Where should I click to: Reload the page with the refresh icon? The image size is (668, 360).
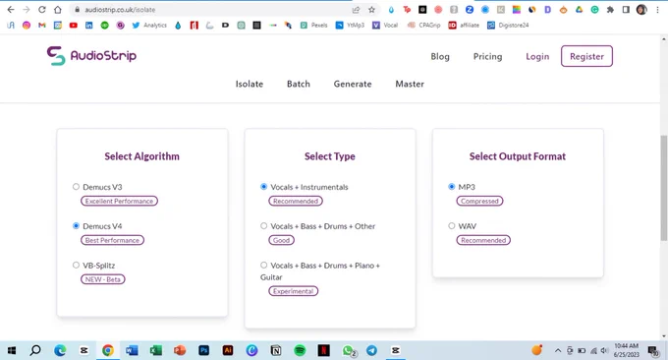[41, 10]
